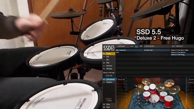Click the loaded kit name Deluxe 2 Free Hugo
The height and width of the screenshot is (109, 194).
pyautogui.click(x=109, y=73)
